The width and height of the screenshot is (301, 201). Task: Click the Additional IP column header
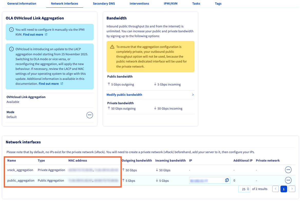click(x=243, y=161)
